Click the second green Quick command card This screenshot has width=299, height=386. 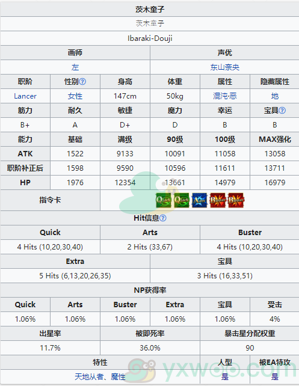click(182, 200)
